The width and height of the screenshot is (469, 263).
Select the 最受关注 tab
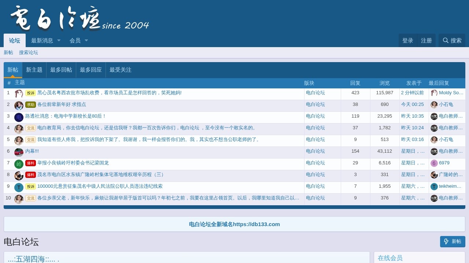tap(121, 70)
